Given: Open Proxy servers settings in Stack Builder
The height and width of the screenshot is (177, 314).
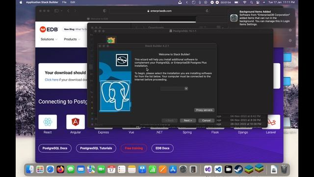Looking at the screenshot, I should tap(204, 110).
